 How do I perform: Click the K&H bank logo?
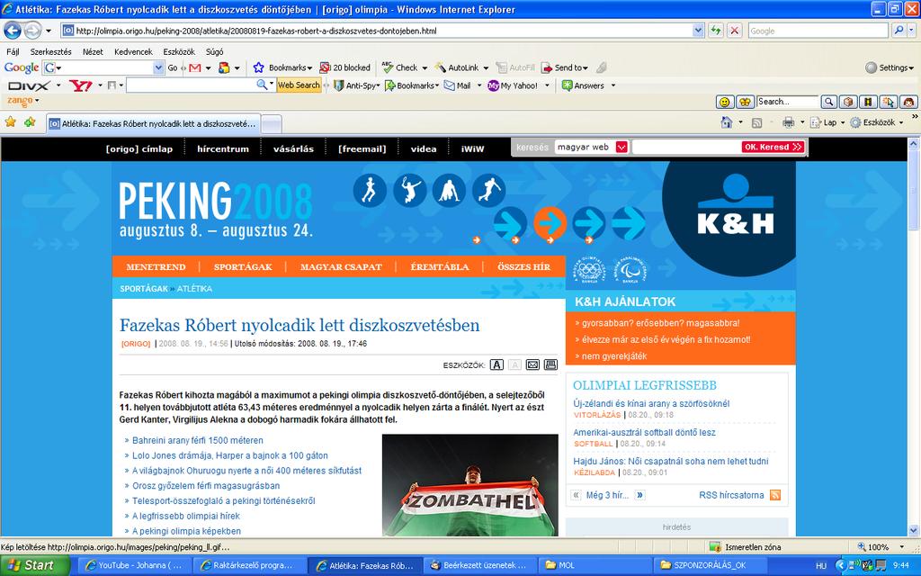735,206
